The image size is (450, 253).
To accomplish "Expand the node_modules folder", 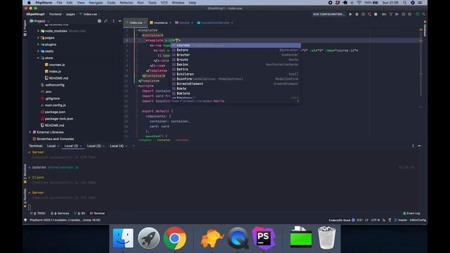I will (38, 31).
